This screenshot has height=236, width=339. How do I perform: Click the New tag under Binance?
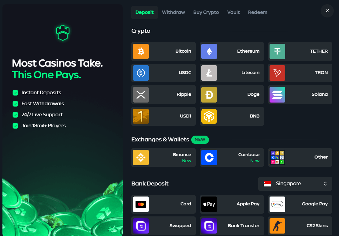187,161
